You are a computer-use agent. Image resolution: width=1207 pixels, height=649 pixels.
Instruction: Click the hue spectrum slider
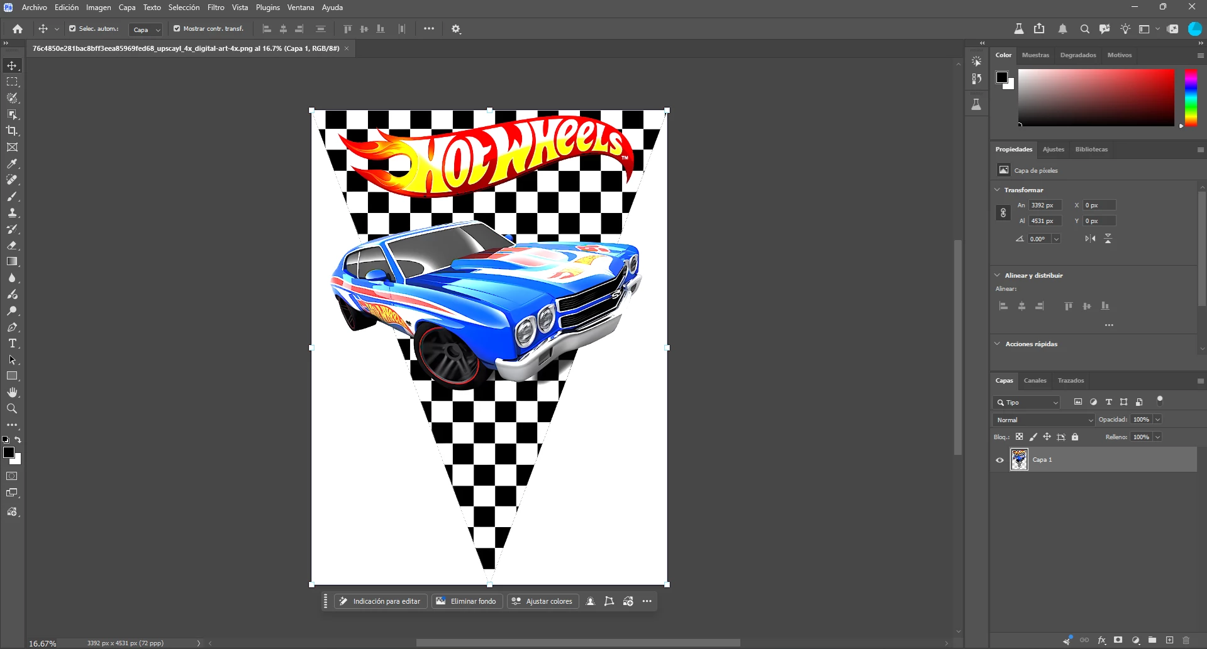pos(1191,97)
